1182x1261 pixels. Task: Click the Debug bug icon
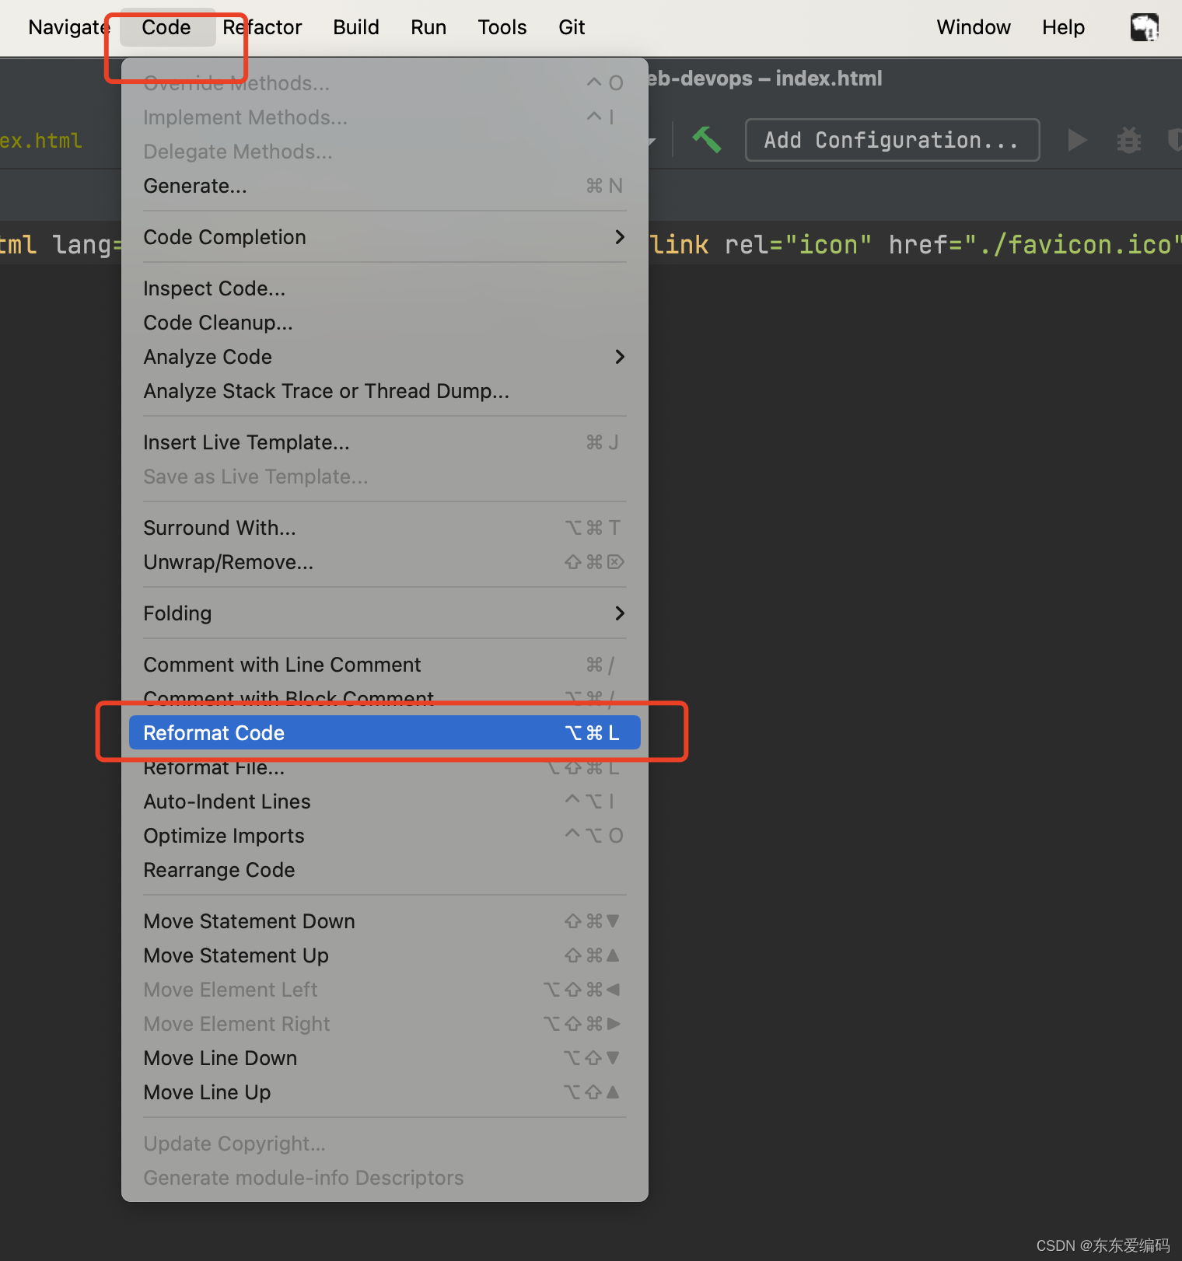coord(1129,141)
